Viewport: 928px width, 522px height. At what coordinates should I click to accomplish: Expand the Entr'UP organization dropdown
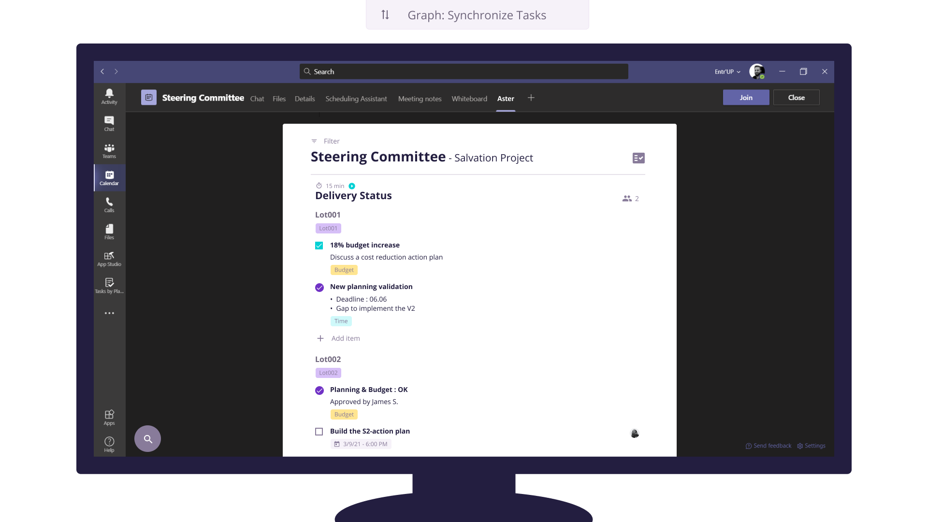pyautogui.click(x=727, y=72)
